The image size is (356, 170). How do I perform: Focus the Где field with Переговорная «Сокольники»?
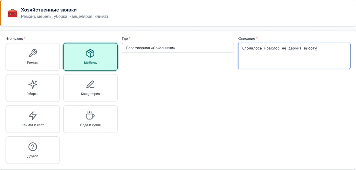[178, 48]
